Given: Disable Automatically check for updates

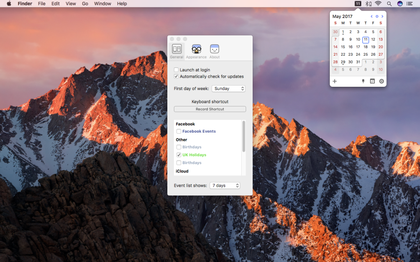Looking at the screenshot, I should click(176, 76).
